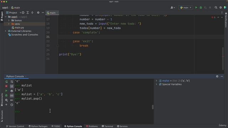Open Python Packages tool window
The height and width of the screenshot is (128, 228).
point(38,126)
